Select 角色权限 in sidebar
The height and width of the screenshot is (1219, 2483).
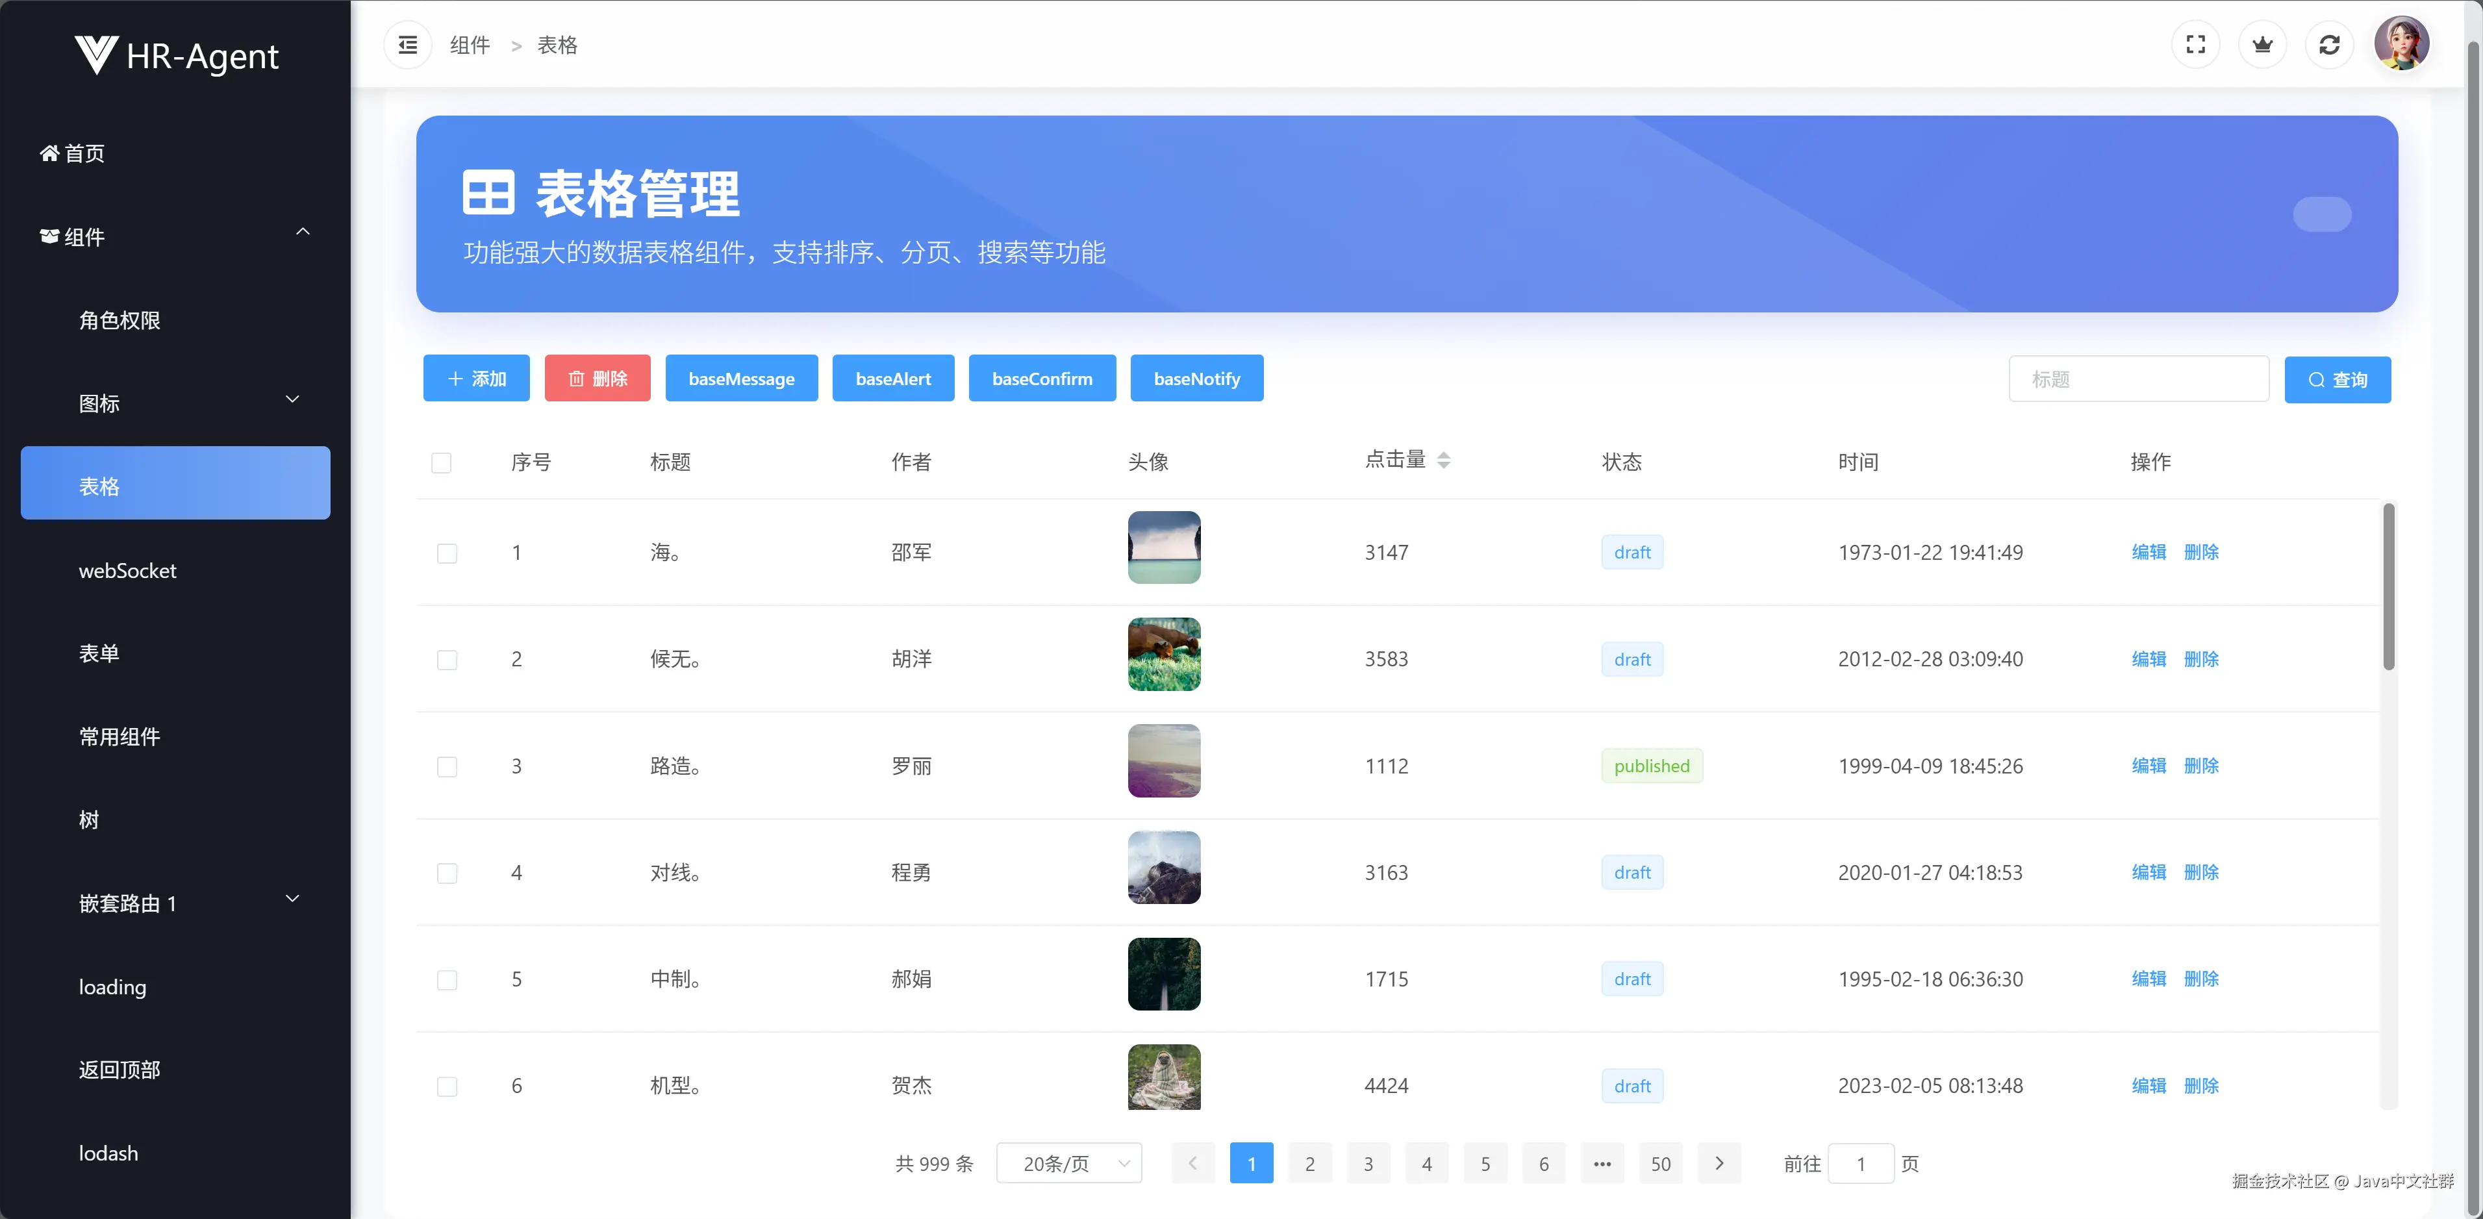coord(120,320)
